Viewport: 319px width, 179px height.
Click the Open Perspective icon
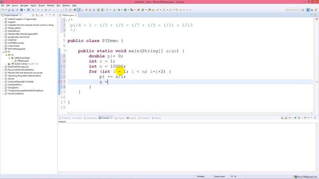pyautogui.click(x=303, y=10)
